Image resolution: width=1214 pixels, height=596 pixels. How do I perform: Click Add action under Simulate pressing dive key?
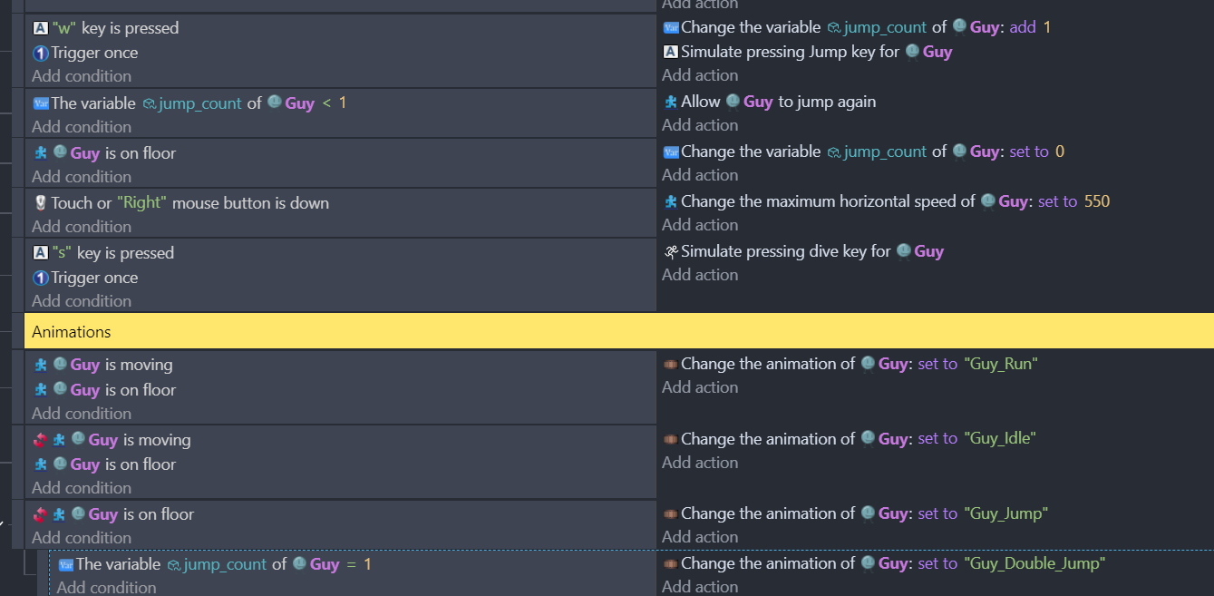[x=700, y=275]
